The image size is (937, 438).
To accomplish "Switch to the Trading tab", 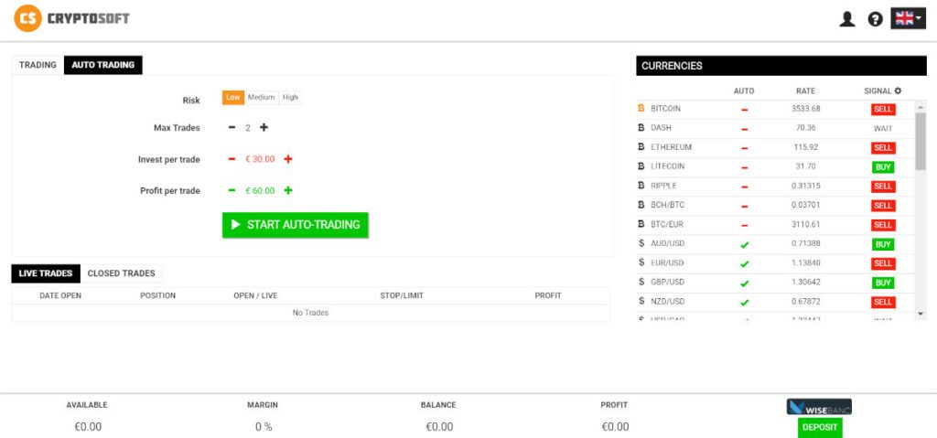I will pyautogui.click(x=38, y=65).
